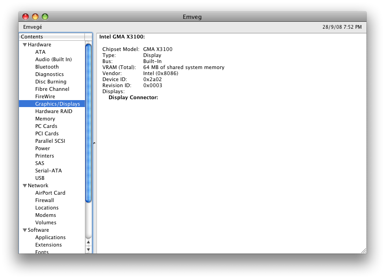385x279 pixels.
Task: Select the Diagnostics entry
Action: point(49,74)
